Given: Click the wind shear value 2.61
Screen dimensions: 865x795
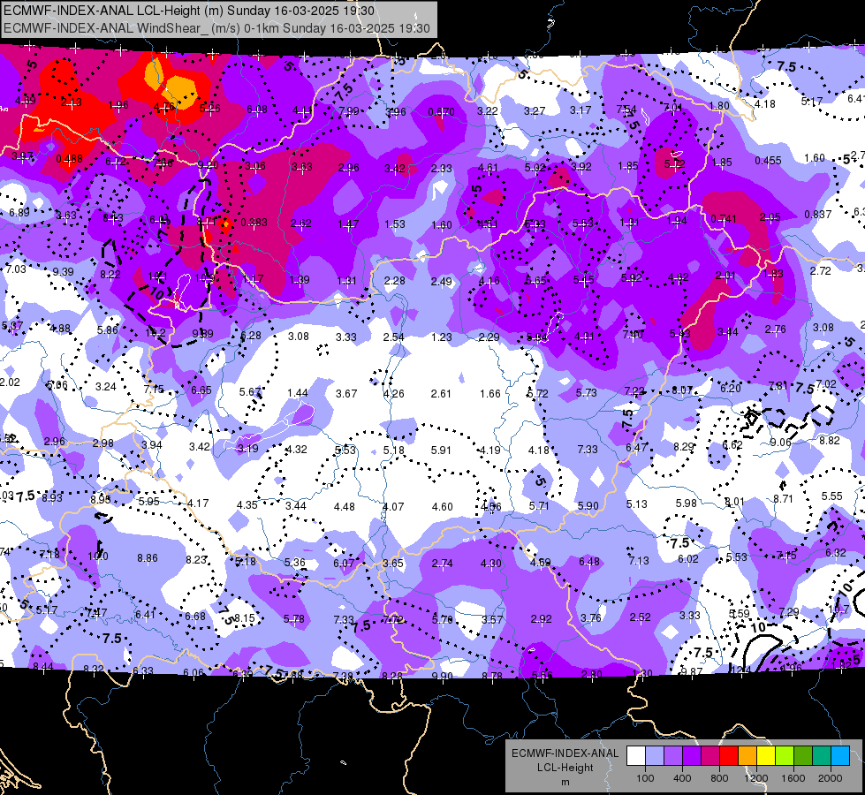Looking at the screenshot, I should click(x=441, y=393).
